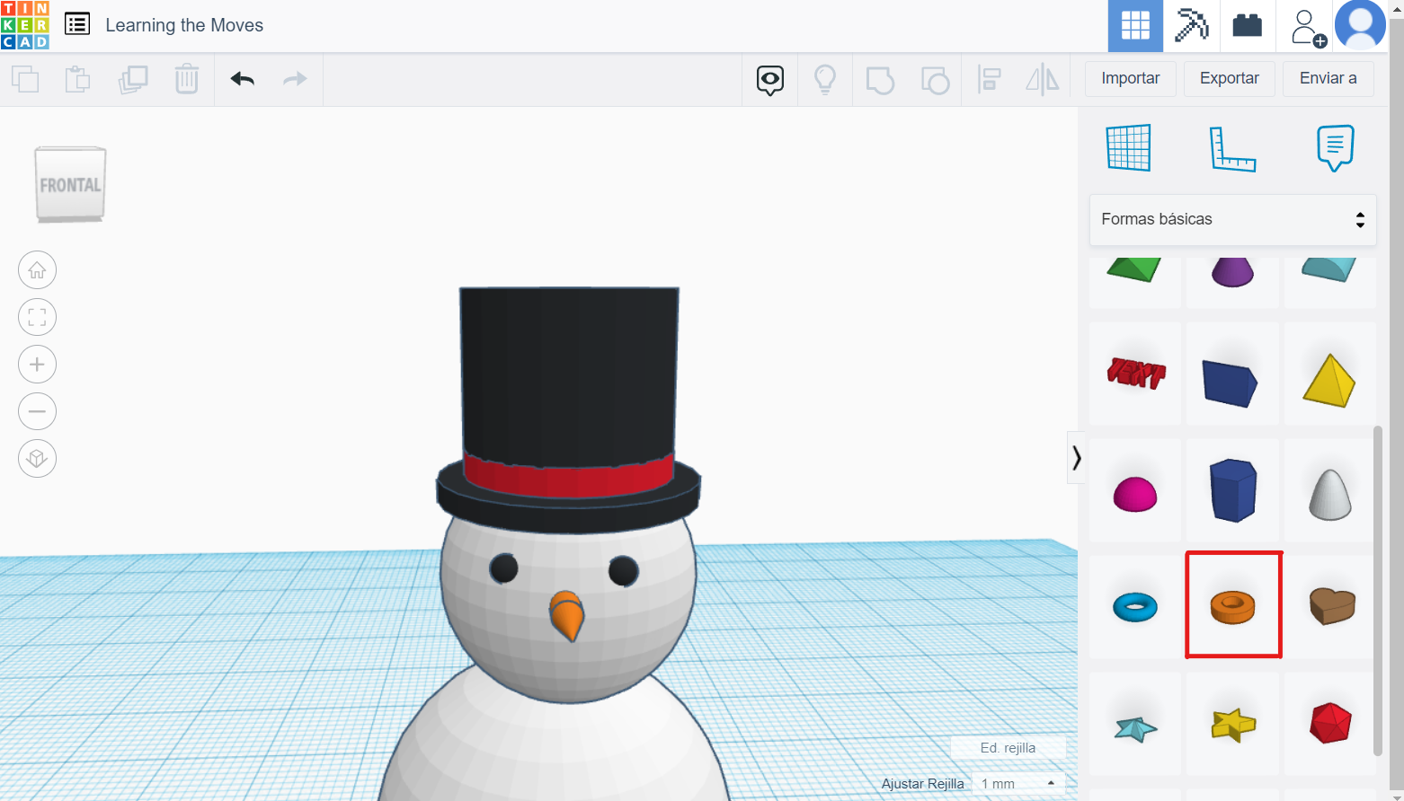Open the pickaxe blocks mode

coord(1192,26)
